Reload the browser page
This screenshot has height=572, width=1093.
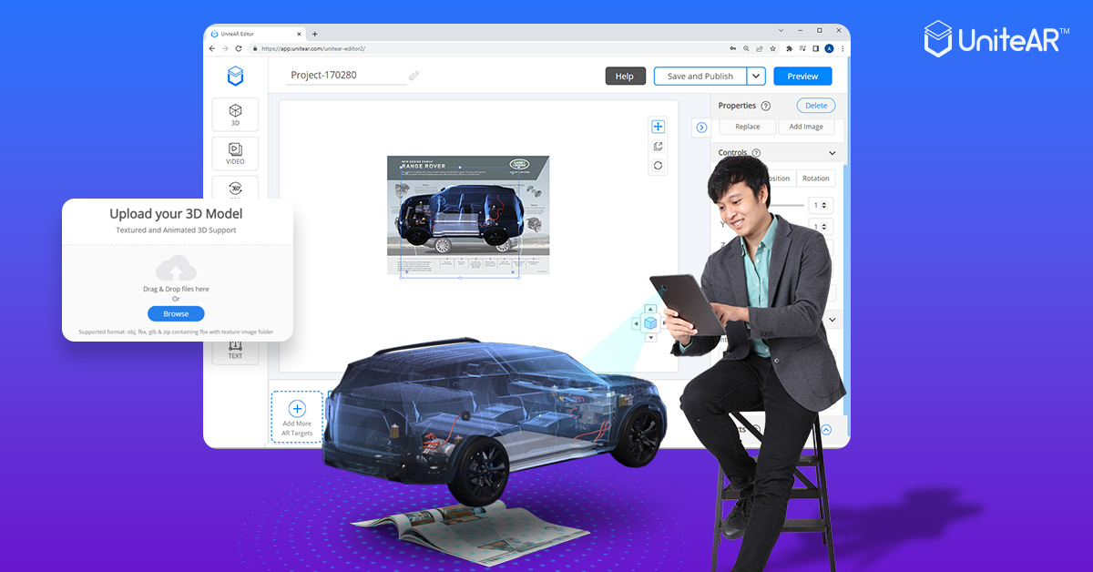point(239,48)
